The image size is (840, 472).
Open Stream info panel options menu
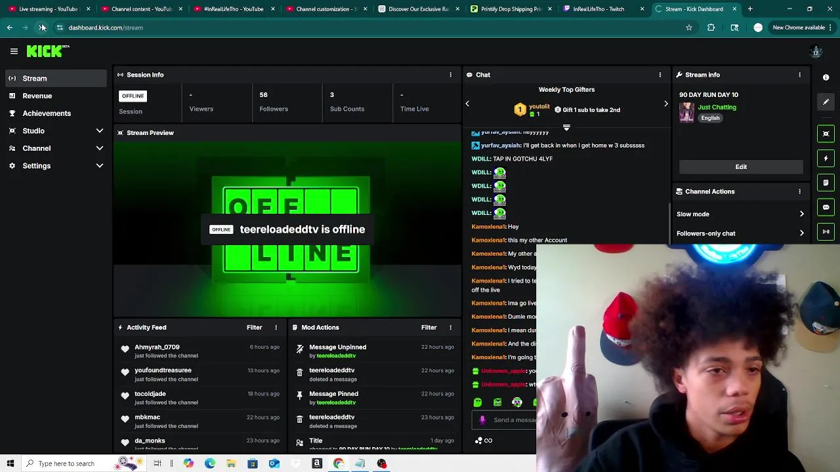pyautogui.click(x=799, y=75)
